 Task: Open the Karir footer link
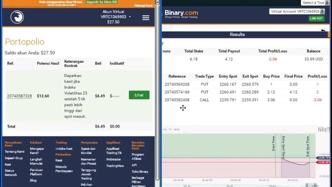[8, 164]
